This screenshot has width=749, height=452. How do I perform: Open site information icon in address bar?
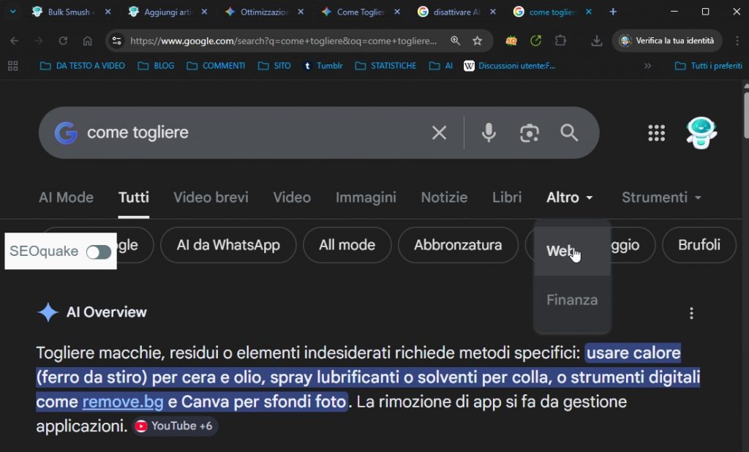(117, 41)
